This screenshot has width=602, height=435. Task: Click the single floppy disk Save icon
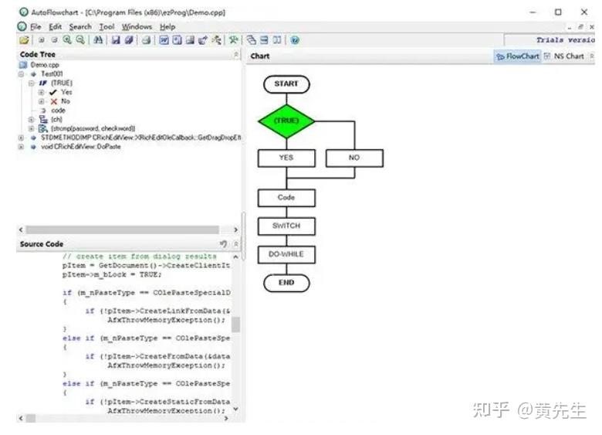coord(116,40)
